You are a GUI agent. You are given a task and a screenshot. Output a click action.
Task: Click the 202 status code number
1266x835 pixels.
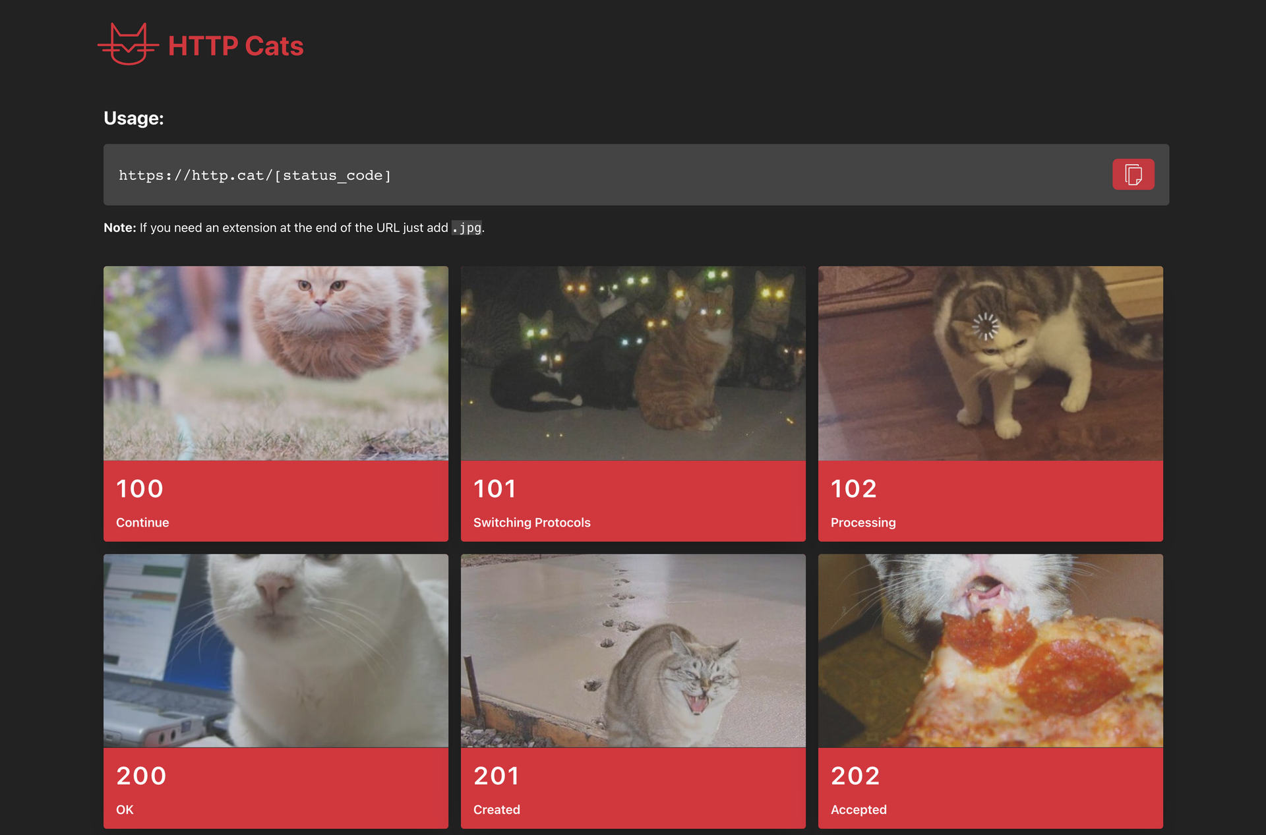(855, 776)
